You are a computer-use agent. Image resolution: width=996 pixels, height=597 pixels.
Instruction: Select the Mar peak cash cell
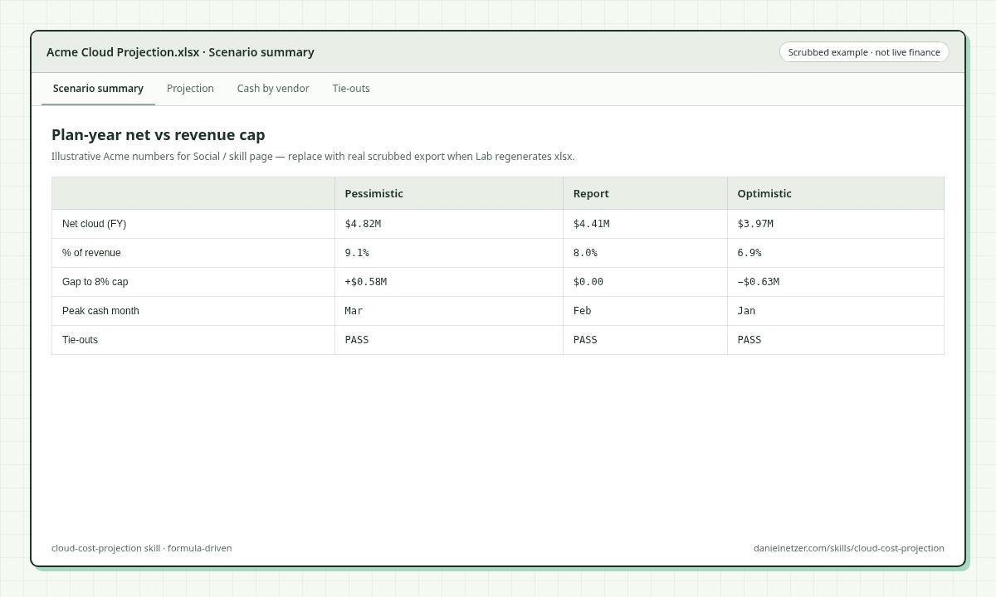point(449,311)
